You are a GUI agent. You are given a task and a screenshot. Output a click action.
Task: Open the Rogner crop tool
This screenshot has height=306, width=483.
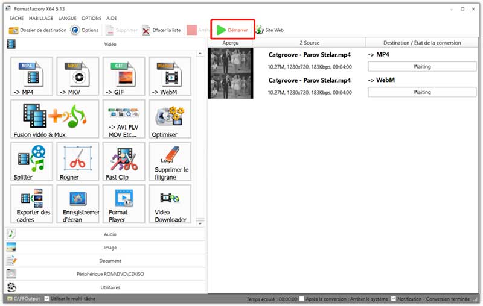pyautogui.click(x=78, y=161)
